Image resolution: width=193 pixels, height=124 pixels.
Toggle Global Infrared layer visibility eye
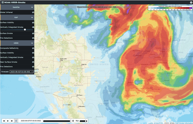(x=33, y=12)
